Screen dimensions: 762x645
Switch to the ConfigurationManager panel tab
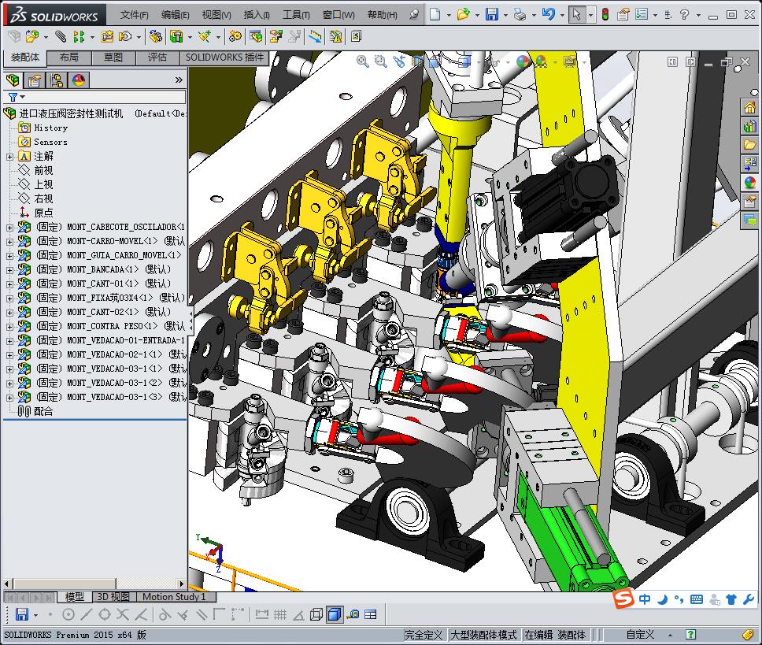[57, 80]
